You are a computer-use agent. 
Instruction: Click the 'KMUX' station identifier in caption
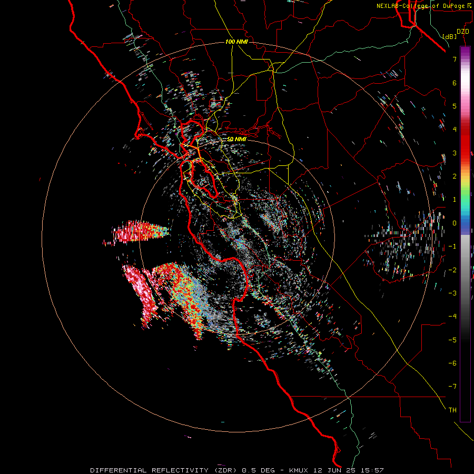[299, 470]
